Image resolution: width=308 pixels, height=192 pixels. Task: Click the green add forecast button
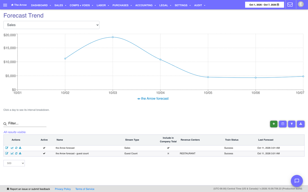tap(274, 124)
